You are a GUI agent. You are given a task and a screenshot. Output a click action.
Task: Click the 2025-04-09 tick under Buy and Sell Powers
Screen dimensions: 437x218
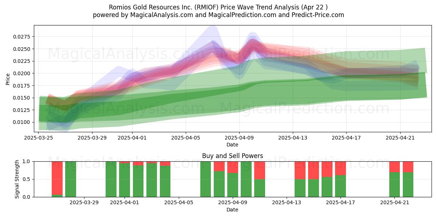click(233, 203)
